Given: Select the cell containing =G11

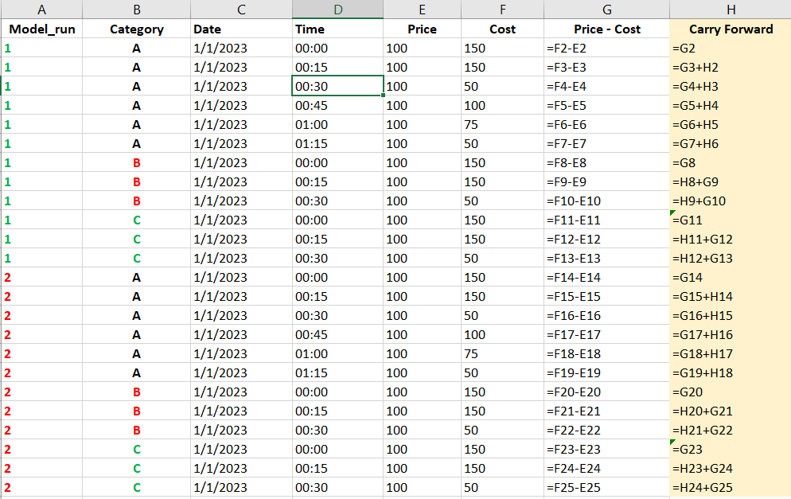Looking at the screenshot, I should tap(731, 220).
